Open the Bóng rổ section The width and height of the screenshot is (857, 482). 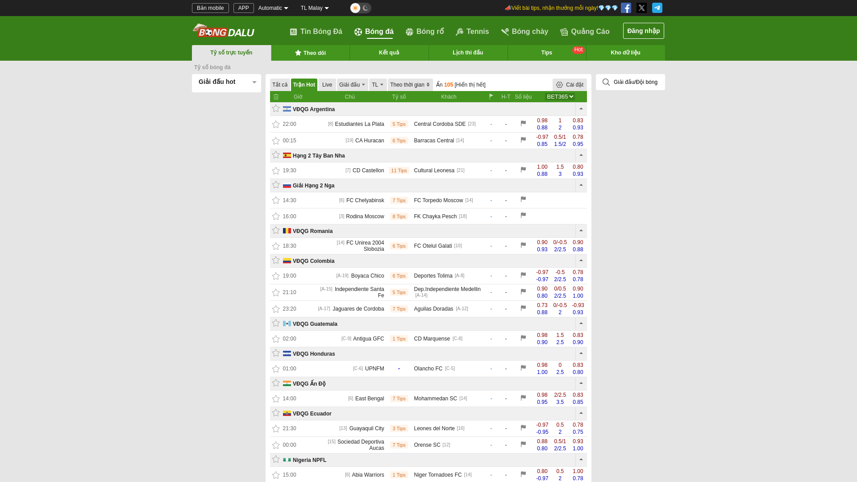425,32
